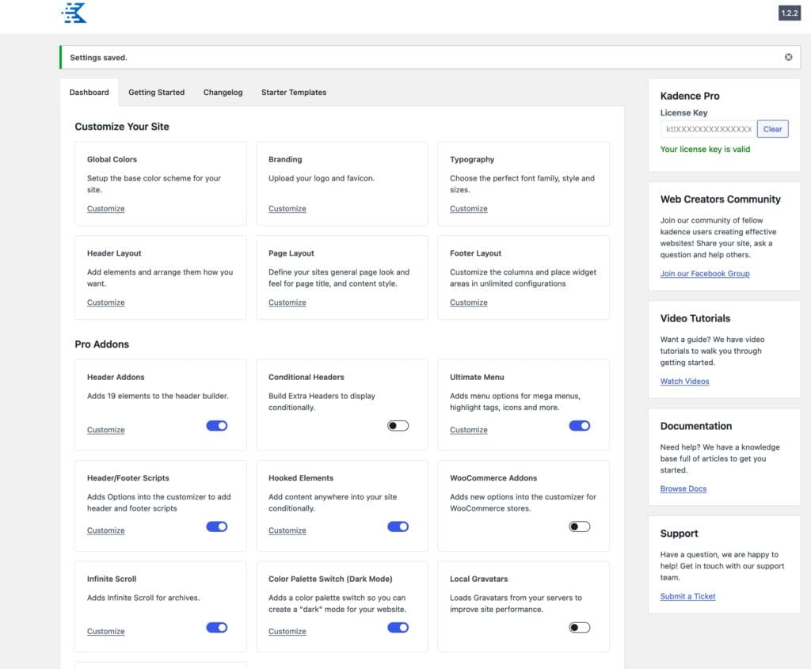This screenshot has height=669, width=811.
Task: Click the Global Colors card title
Action: [112, 159]
